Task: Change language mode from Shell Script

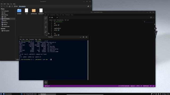Action: point(146,86)
